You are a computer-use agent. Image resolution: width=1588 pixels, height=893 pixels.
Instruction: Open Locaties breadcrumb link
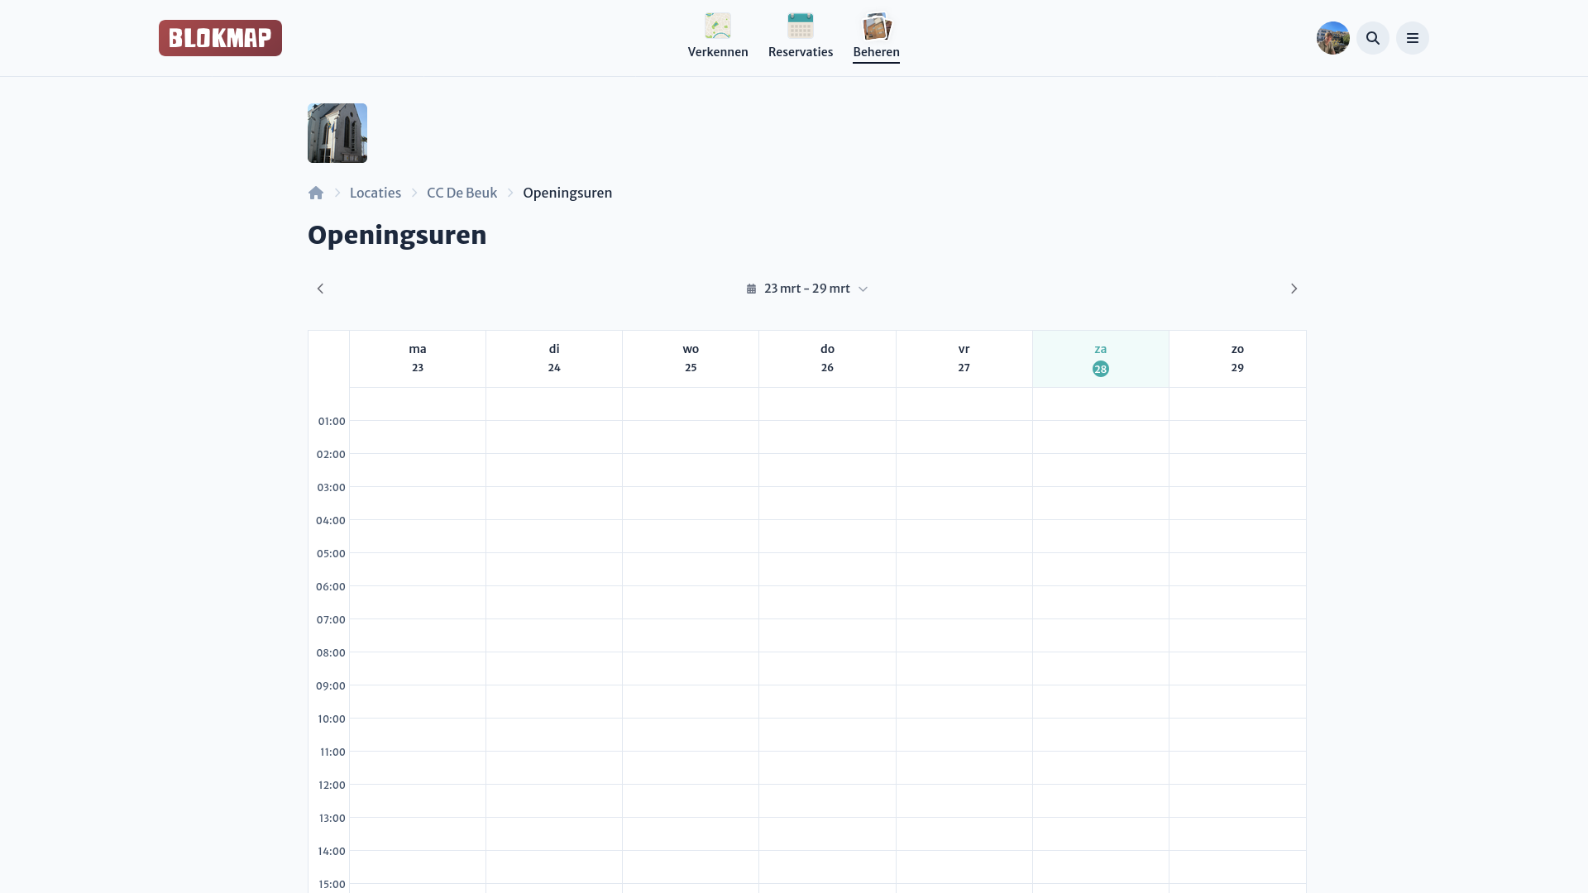point(375,193)
